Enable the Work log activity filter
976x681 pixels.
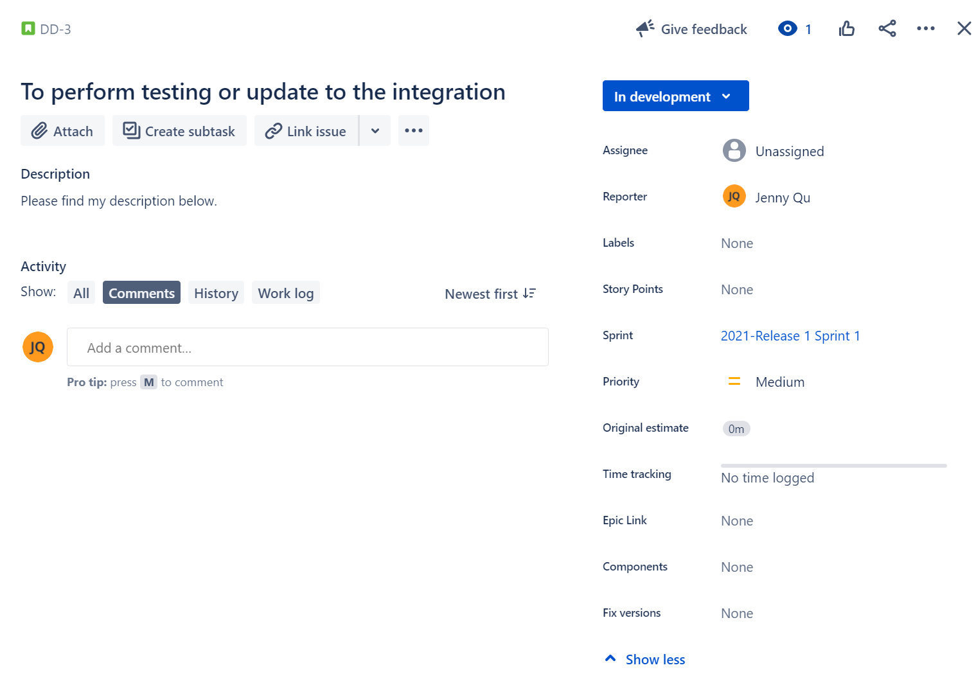[x=286, y=292]
